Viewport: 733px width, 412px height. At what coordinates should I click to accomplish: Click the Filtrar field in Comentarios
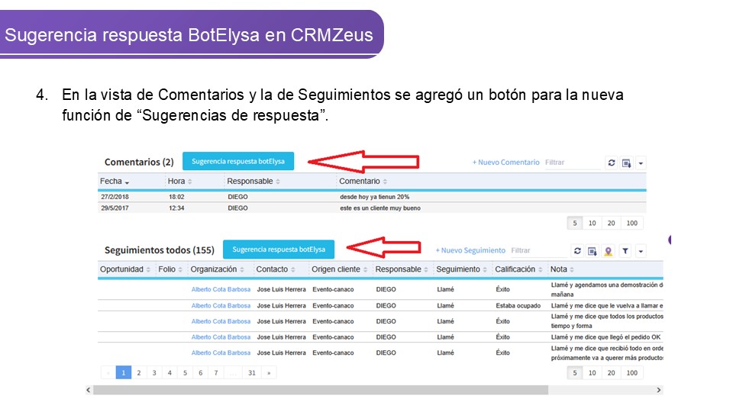click(x=571, y=163)
